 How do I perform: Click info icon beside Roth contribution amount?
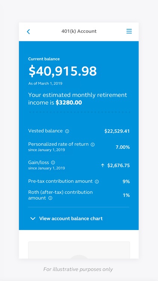[51, 198]
